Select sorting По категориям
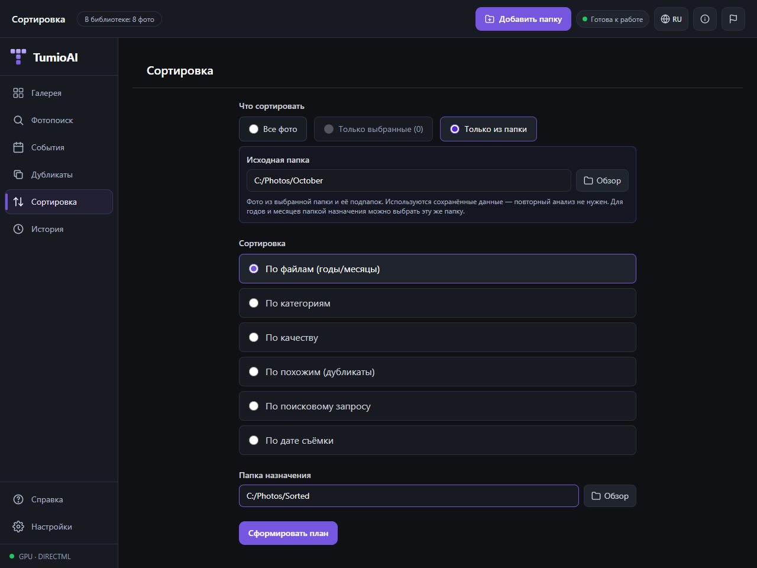 click(438, 303)
